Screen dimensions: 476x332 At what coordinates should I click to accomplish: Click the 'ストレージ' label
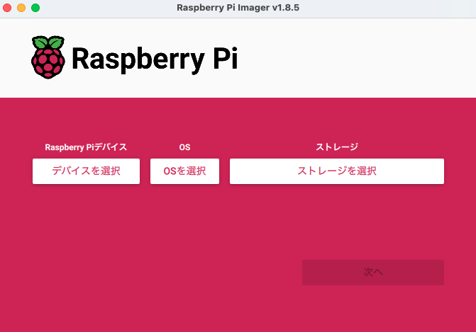point(336,147)
